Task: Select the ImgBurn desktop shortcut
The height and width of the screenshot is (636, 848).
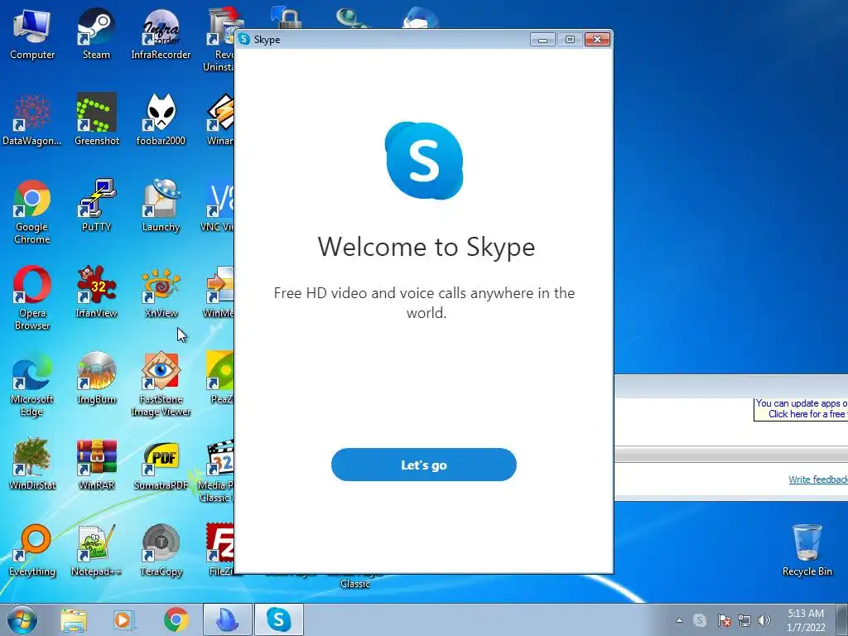Action: click(96, 378)
